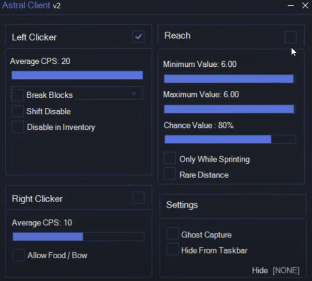312x281 pixels.
Task: Adjust the Left Clicker Average CPS slider
Action: 77,75
